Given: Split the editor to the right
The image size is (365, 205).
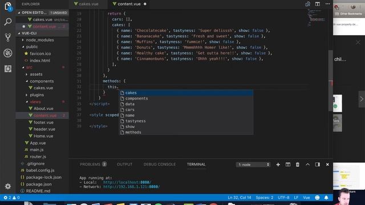Looking at the screenshot, I should click(x=318, y=4).
